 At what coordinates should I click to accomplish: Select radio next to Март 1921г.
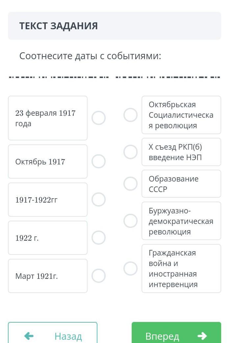pyautogui.click(x=98, y=276)
